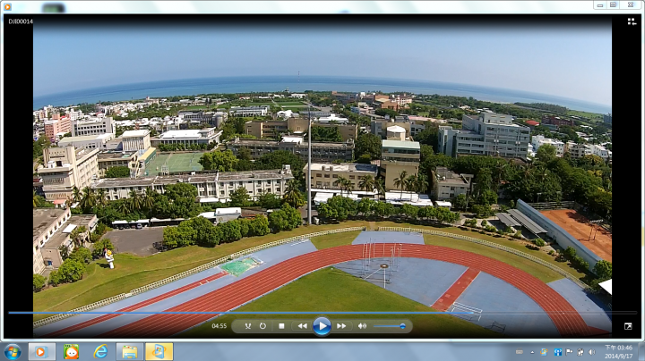645x361 pixels.
Task: Restore down the media player window
Action: click(614, 5)
